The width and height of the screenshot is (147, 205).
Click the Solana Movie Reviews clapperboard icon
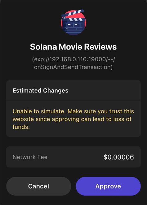73,22
